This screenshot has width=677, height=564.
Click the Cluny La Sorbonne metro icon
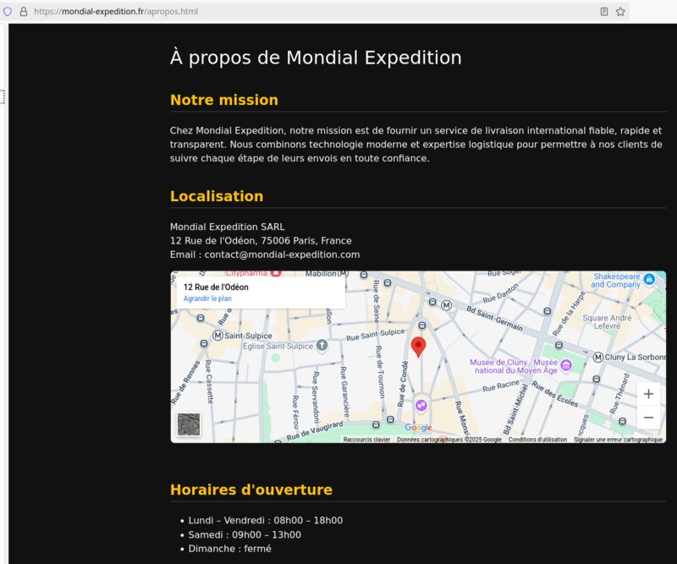tap(598, 358)
